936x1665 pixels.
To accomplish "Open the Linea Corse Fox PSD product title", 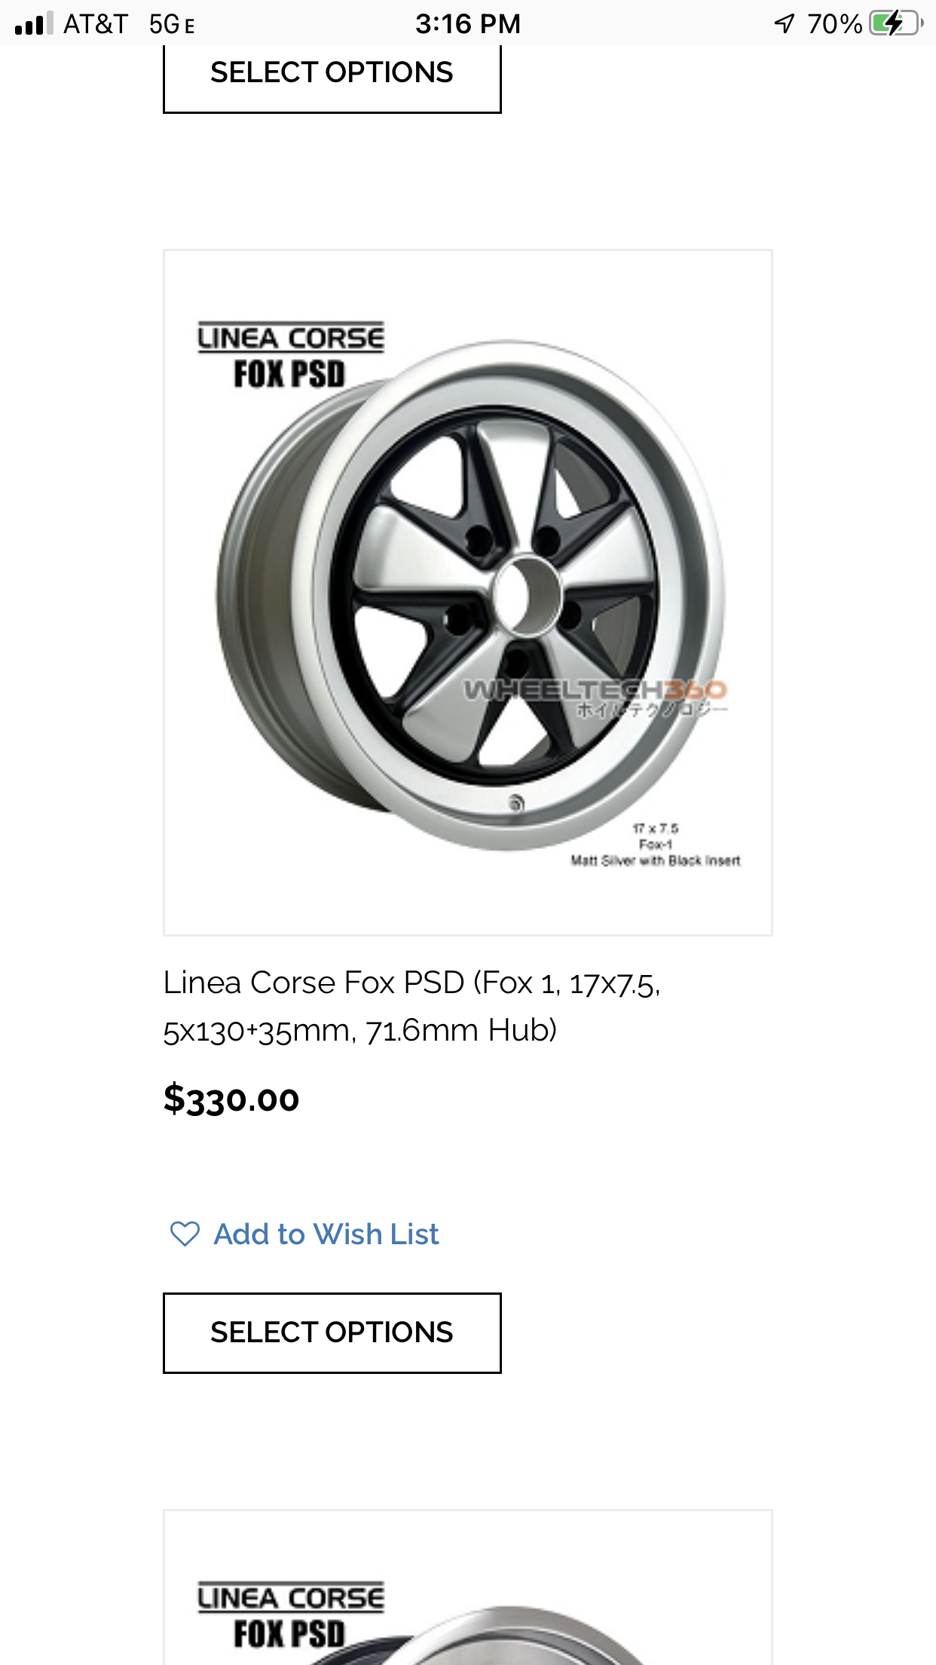I will pos(411,1006).
